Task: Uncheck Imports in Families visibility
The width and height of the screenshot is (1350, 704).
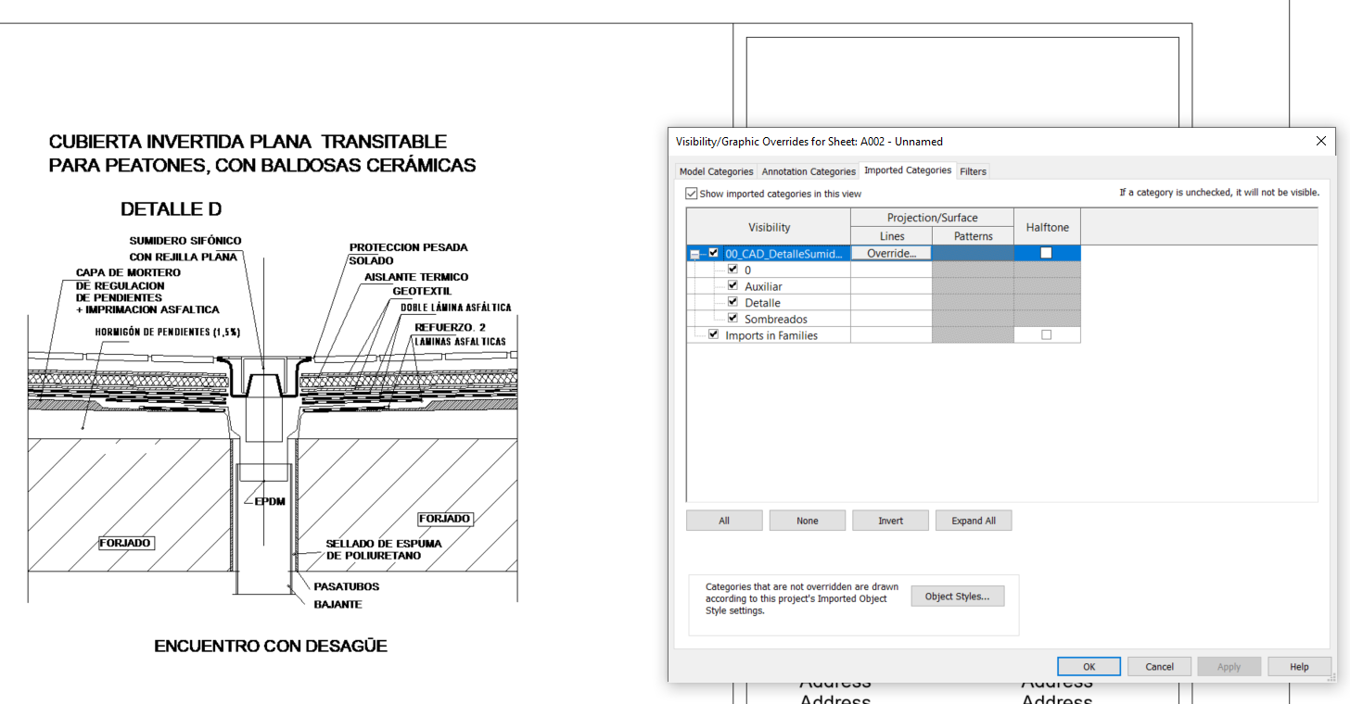Action: pyautogui.click(x=713, y=334)
